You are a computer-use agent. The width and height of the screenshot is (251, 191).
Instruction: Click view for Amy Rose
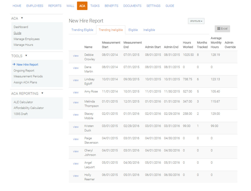[76, 92]
